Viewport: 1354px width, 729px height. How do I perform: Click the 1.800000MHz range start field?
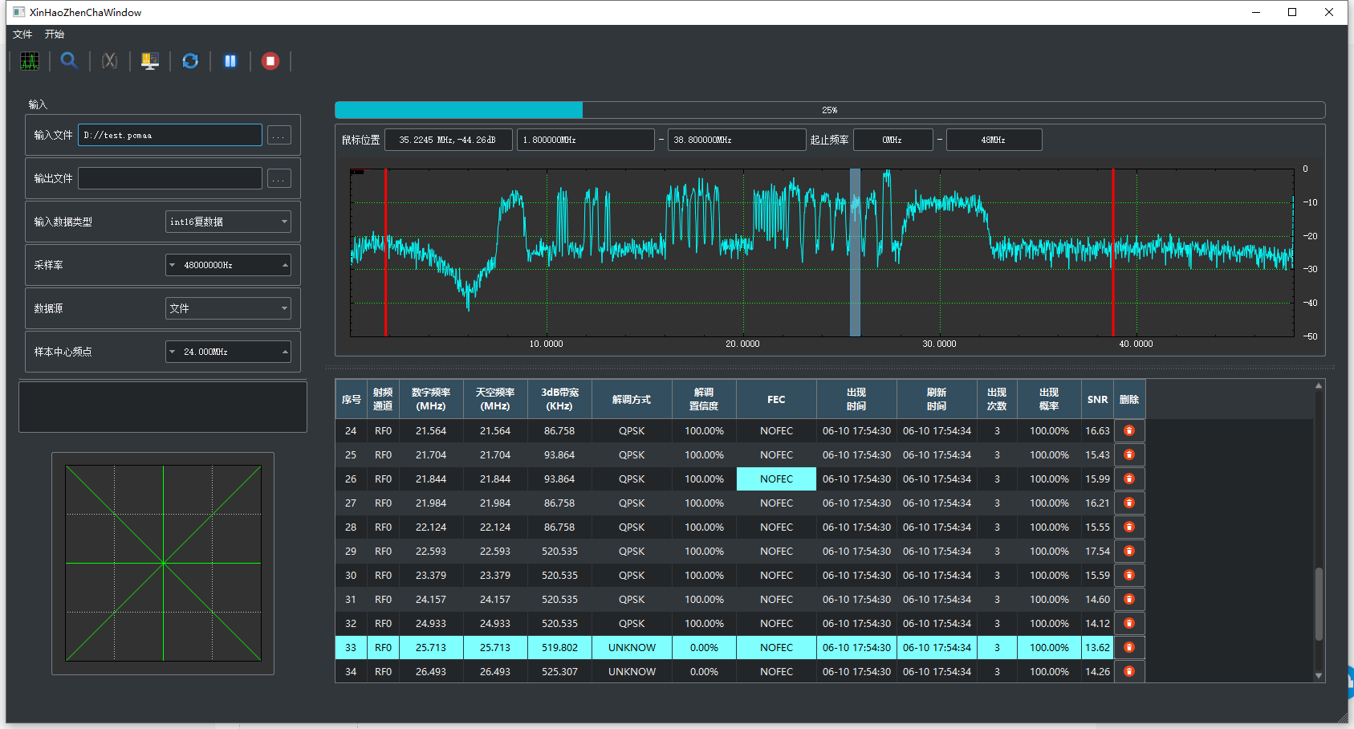point(586,140)
